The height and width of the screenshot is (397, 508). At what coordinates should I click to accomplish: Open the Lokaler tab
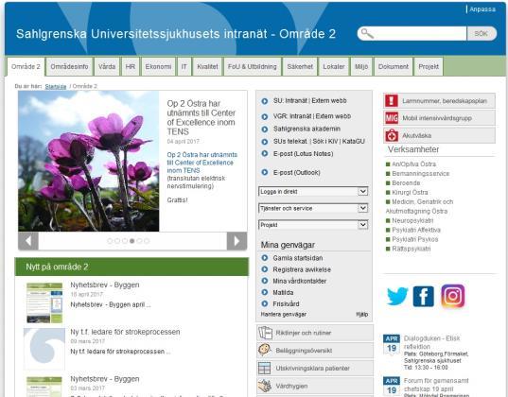point(334,67)
